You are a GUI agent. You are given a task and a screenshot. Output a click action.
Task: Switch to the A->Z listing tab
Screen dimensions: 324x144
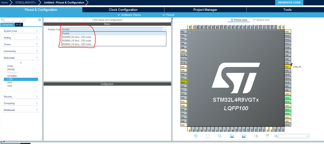[x=19, y=25]
